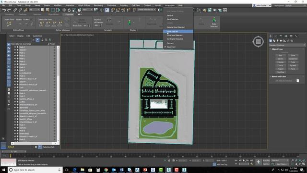Click Add Time Tag in status bar
Screen dimensions: 307x173
[x=222, y=164]
